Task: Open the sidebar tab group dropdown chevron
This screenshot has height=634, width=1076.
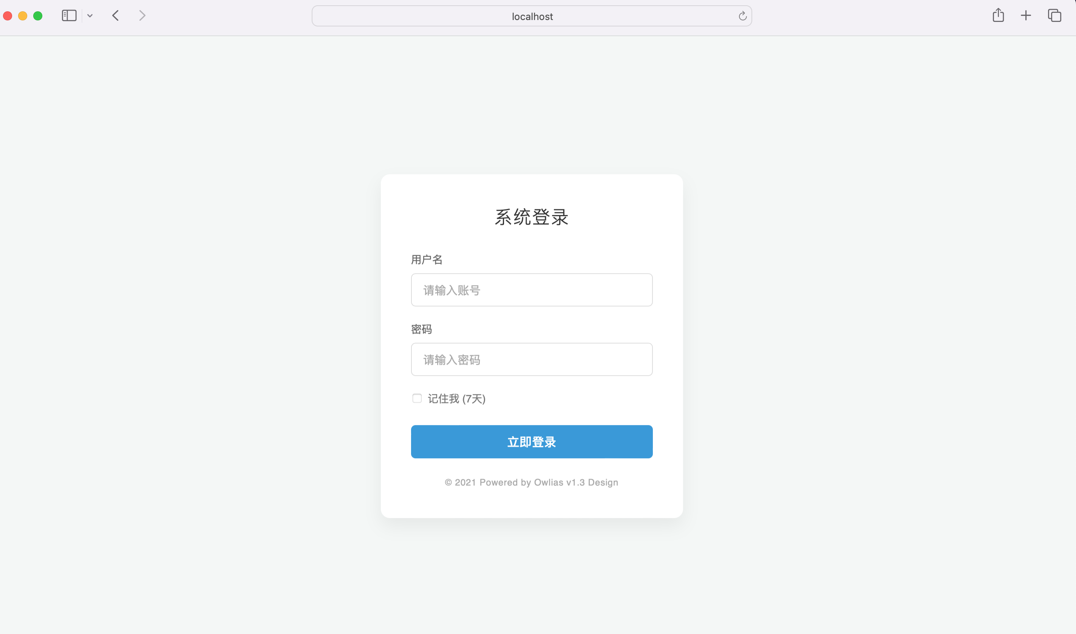Action: click(90, 16)
